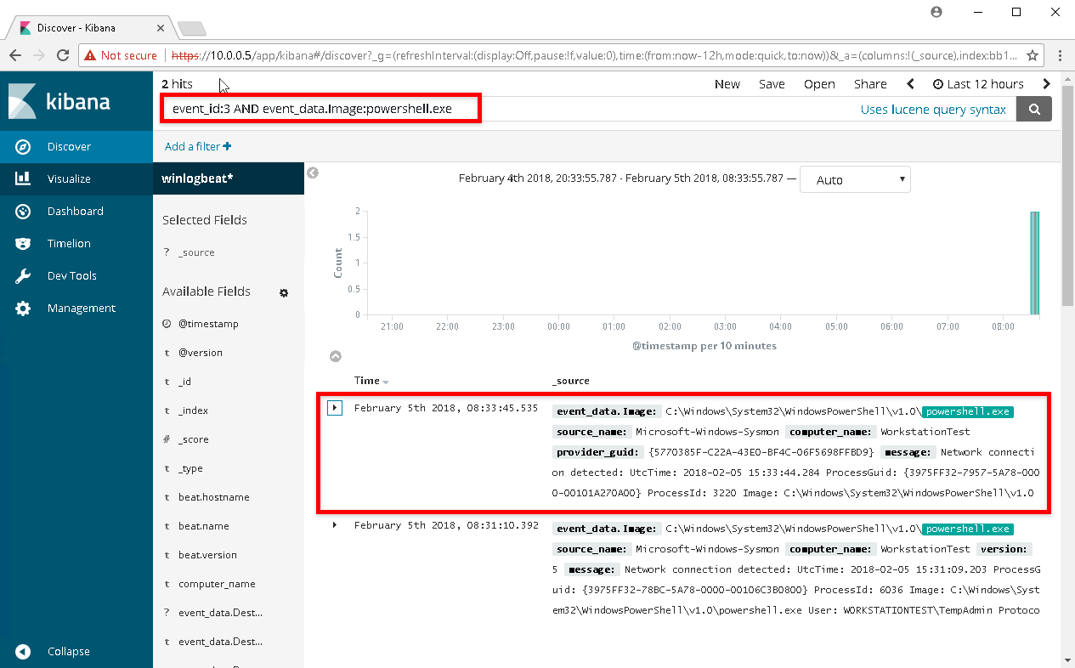
Task: Open the Uses lucene query syntax link
Action: pyautogui.click(x=933, y=110)
